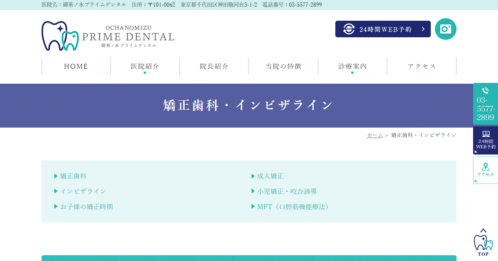The width and height of the screenshot is (498, 261).
Task: Expand 医院紹介 dropdown arrow
Action: [145, 73]
